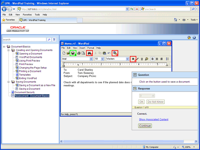Toggle Italic formatting button

(137, 59)
